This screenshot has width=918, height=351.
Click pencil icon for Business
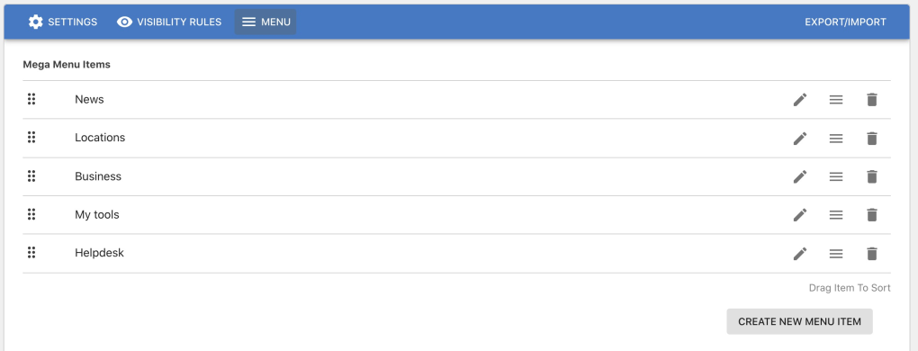coord(800,176)
